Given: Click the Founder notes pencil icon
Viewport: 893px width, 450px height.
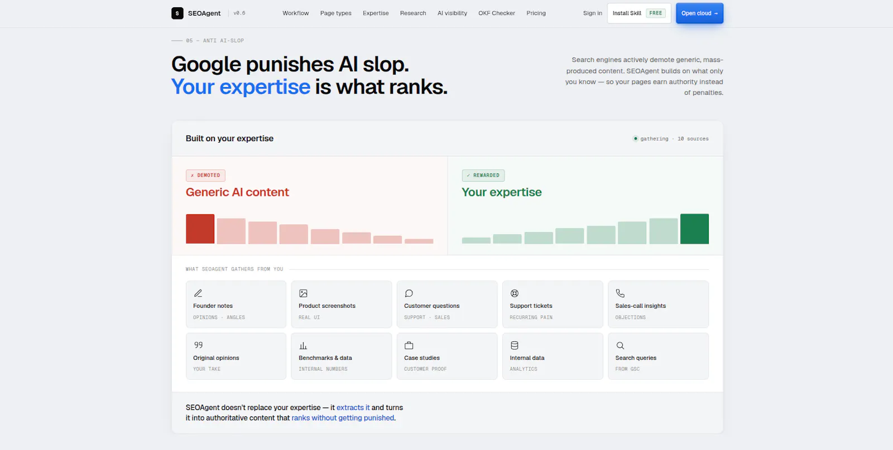Looking at the screenshot, I should [198, 293].
